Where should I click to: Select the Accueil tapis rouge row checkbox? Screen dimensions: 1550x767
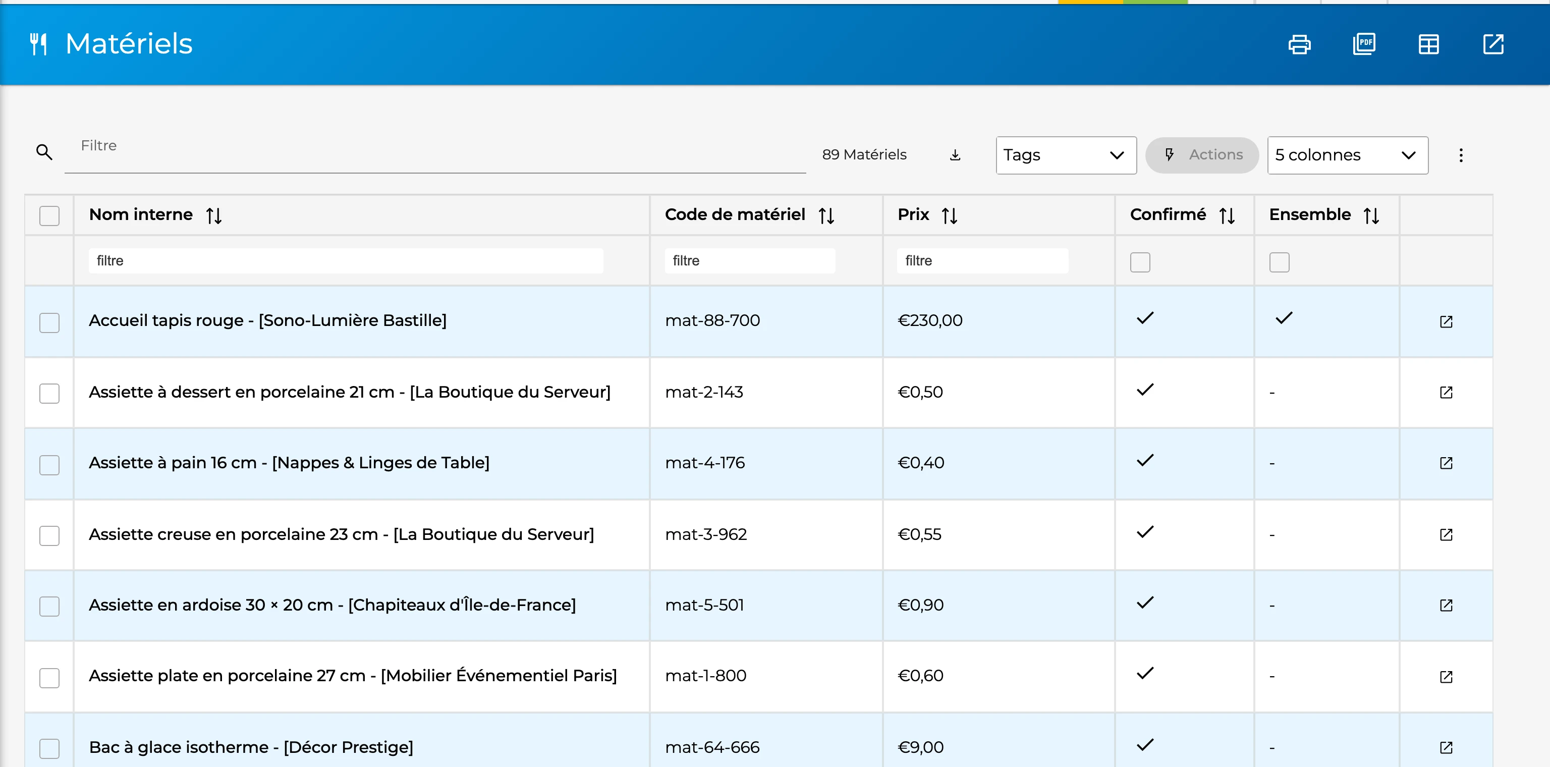click(49, 322)
